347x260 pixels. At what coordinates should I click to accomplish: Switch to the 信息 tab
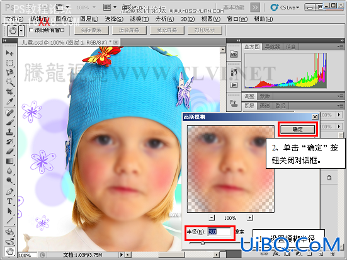pos(290,47)
